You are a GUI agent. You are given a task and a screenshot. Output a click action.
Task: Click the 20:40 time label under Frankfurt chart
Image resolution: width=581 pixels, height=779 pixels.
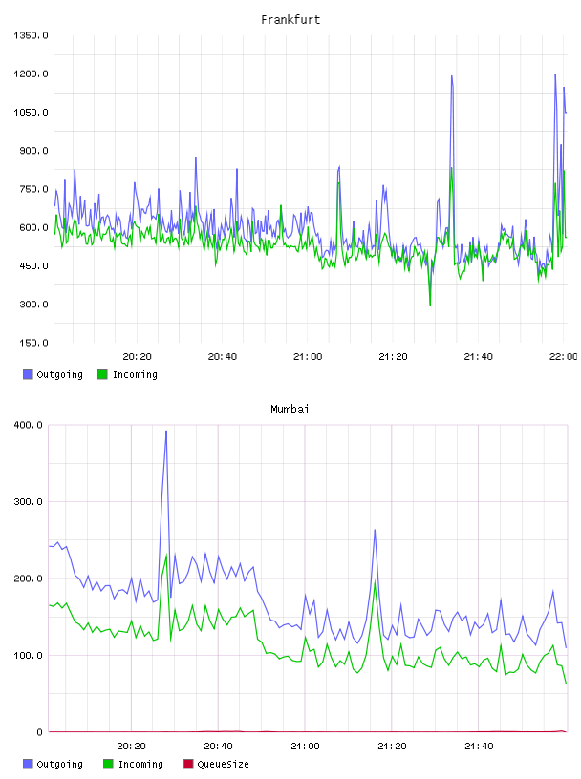coord(223,357)
